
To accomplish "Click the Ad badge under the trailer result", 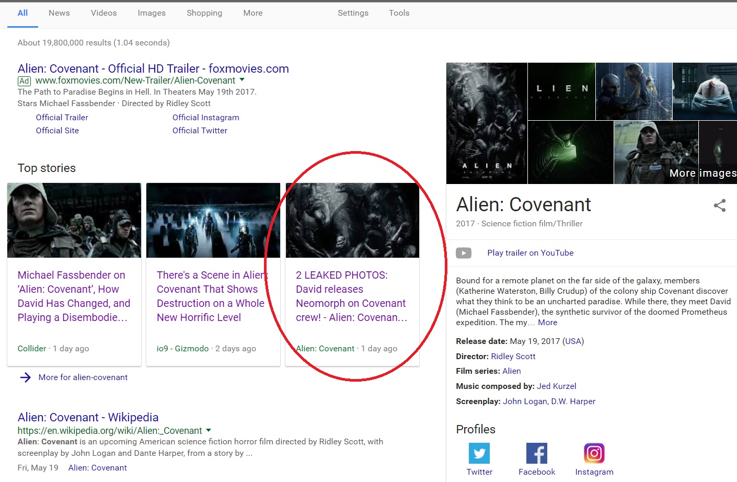I will click(24, 81).
